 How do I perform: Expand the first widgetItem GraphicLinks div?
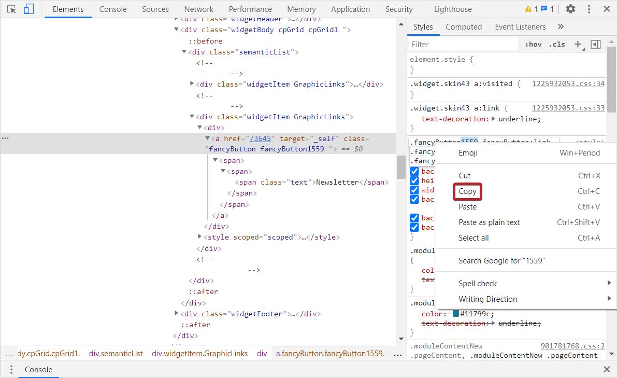(x=192, y=83)
